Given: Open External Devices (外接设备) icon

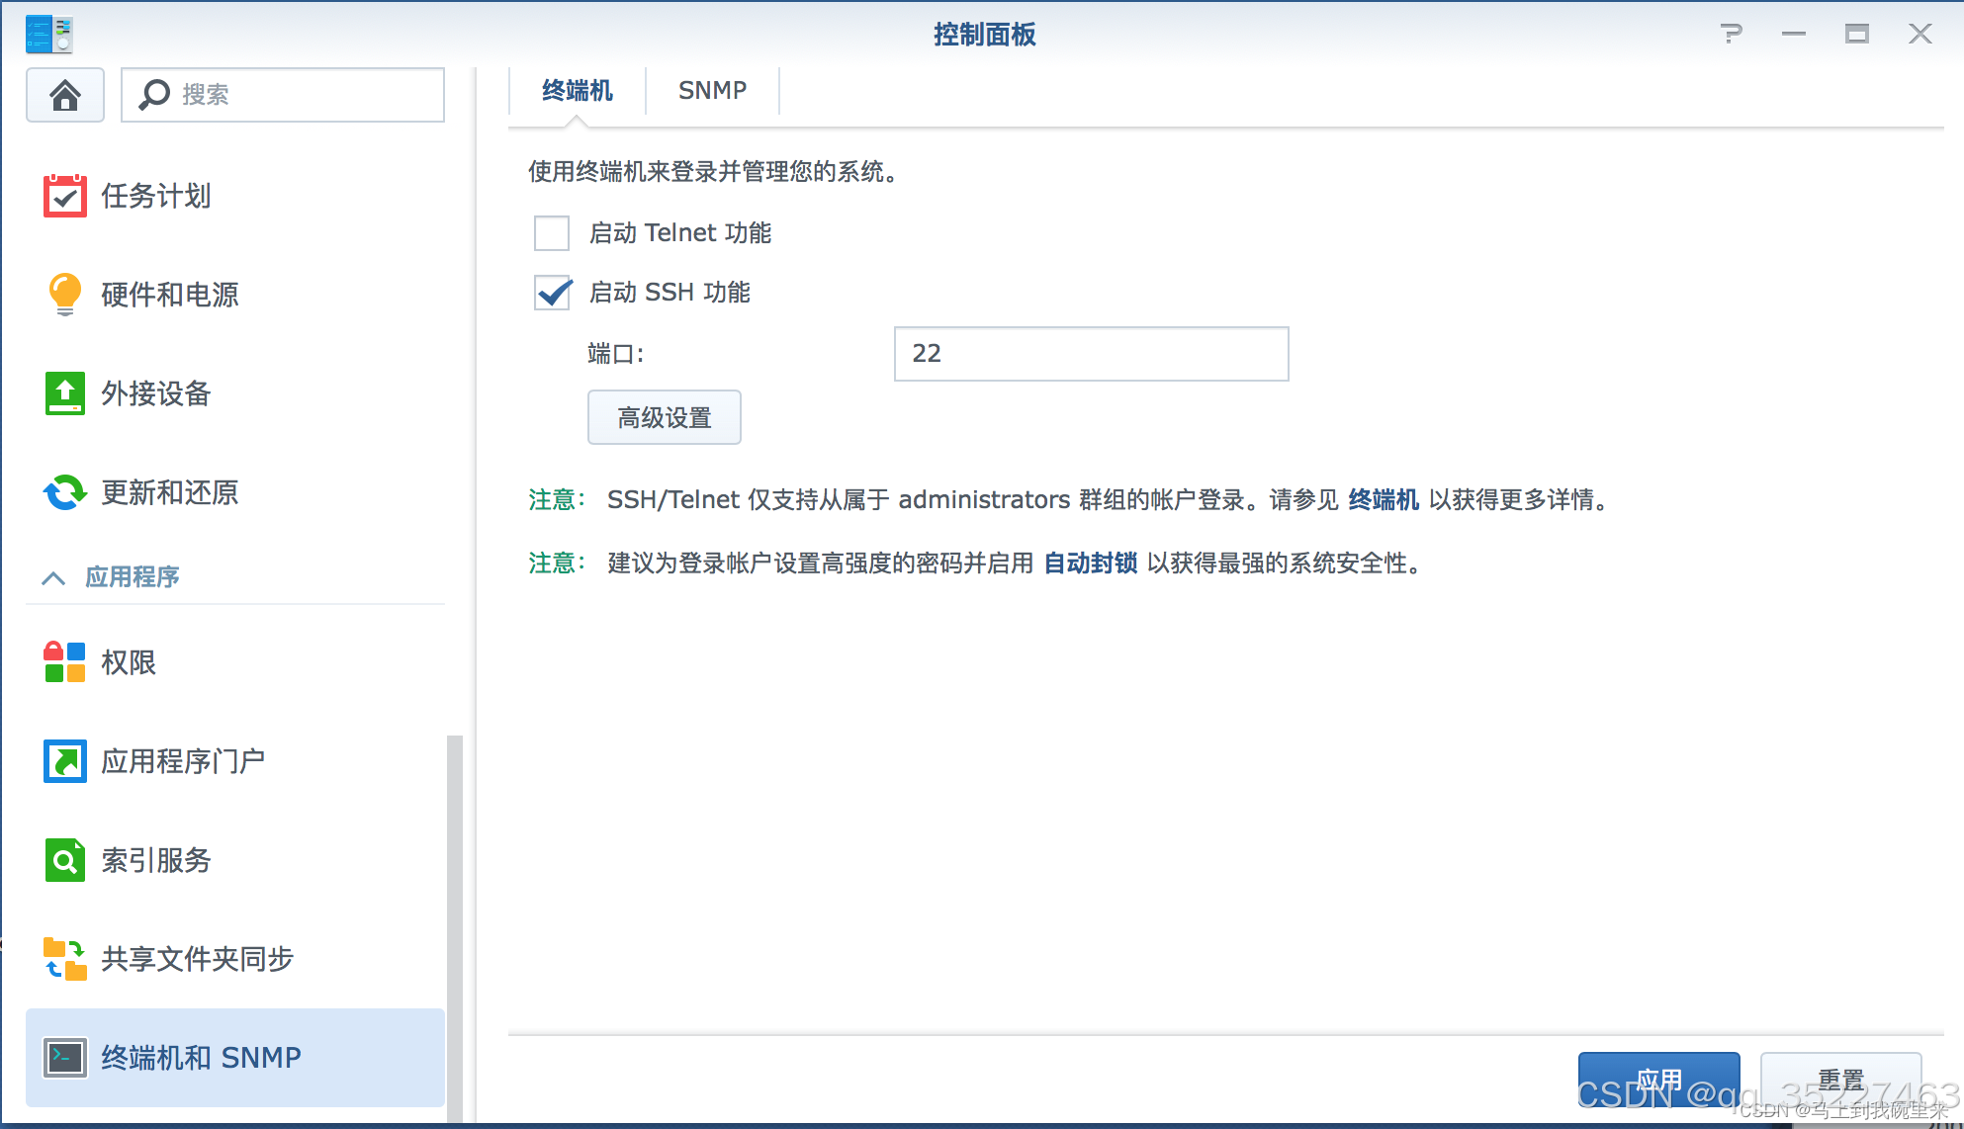Looking at the screenshot, I should pyautogui.click(x=65, y=393).
